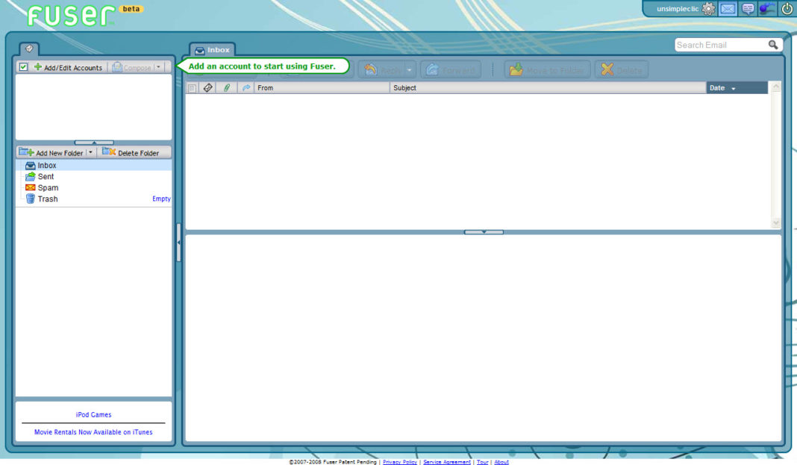Viewport: 797px width, 465px height.
Task: Sort messages by Subject column
Action: tap(548, 88)
